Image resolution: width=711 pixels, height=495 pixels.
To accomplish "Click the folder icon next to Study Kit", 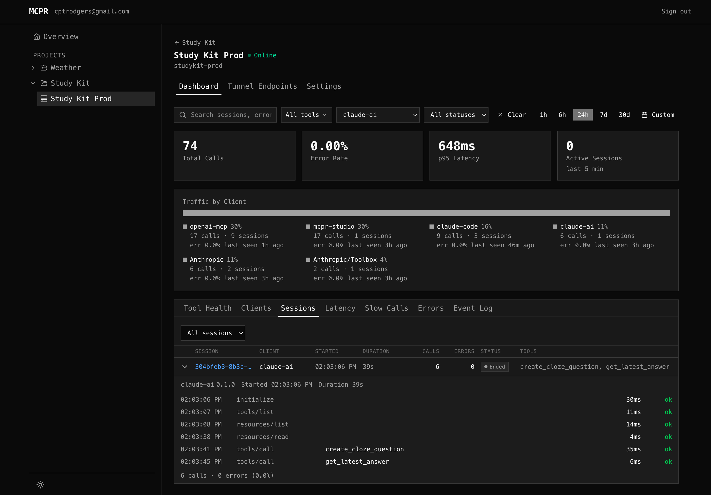I will coord(44,83).
